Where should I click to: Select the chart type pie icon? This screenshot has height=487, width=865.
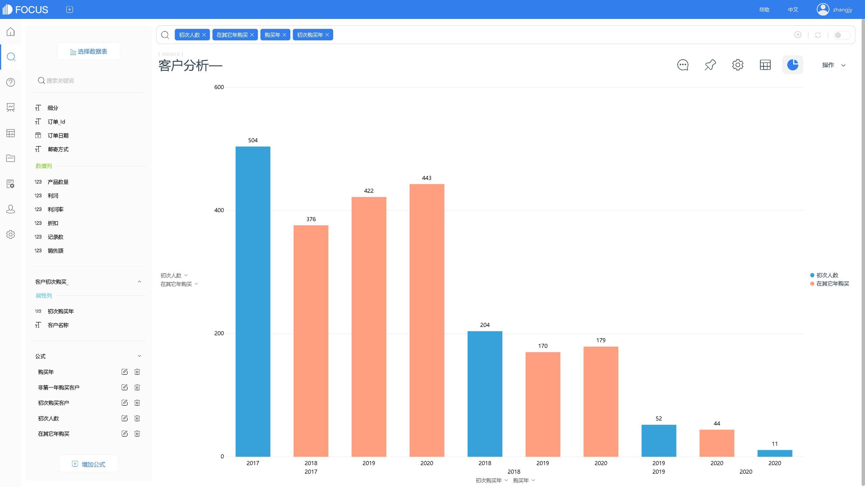click(x=792, y=65)
